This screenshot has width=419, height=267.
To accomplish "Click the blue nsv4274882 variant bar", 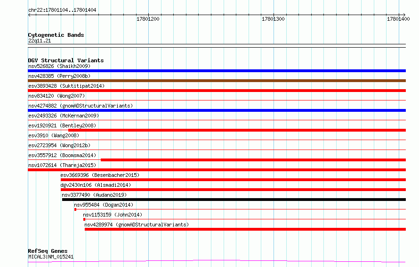I will pos(217,110).
